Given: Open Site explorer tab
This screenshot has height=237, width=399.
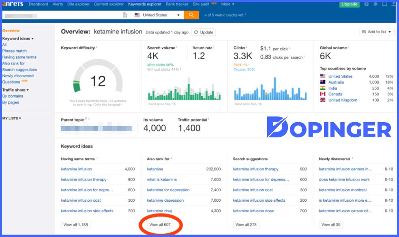Looking at the screenshot, I should point(78,4).
